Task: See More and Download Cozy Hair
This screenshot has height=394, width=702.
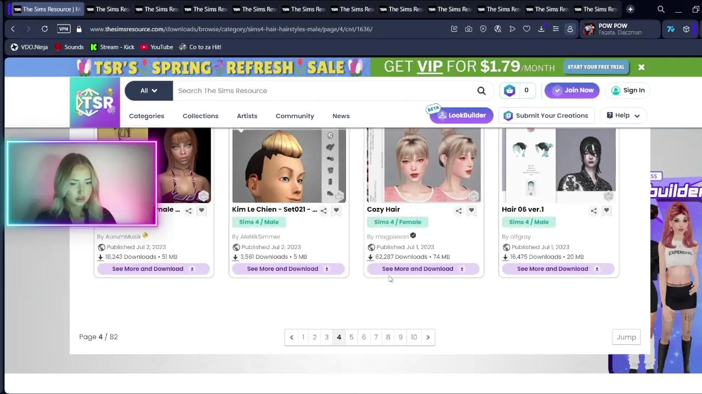Action: (423, 269)
